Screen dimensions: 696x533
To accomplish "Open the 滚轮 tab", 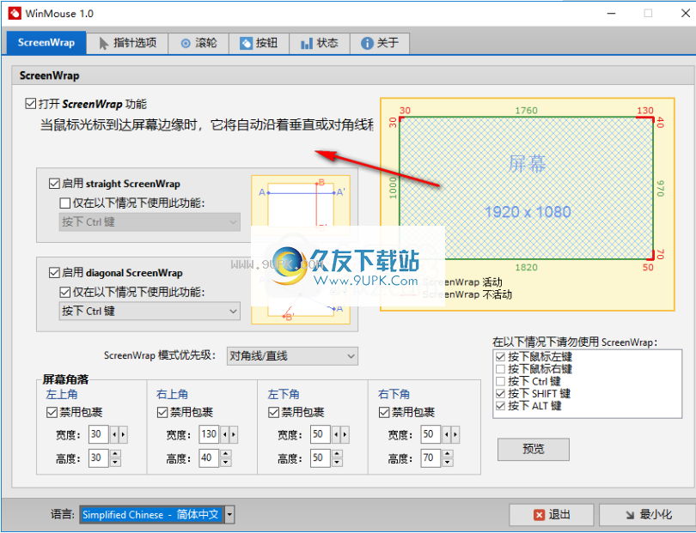I will [x=198, y=43].
